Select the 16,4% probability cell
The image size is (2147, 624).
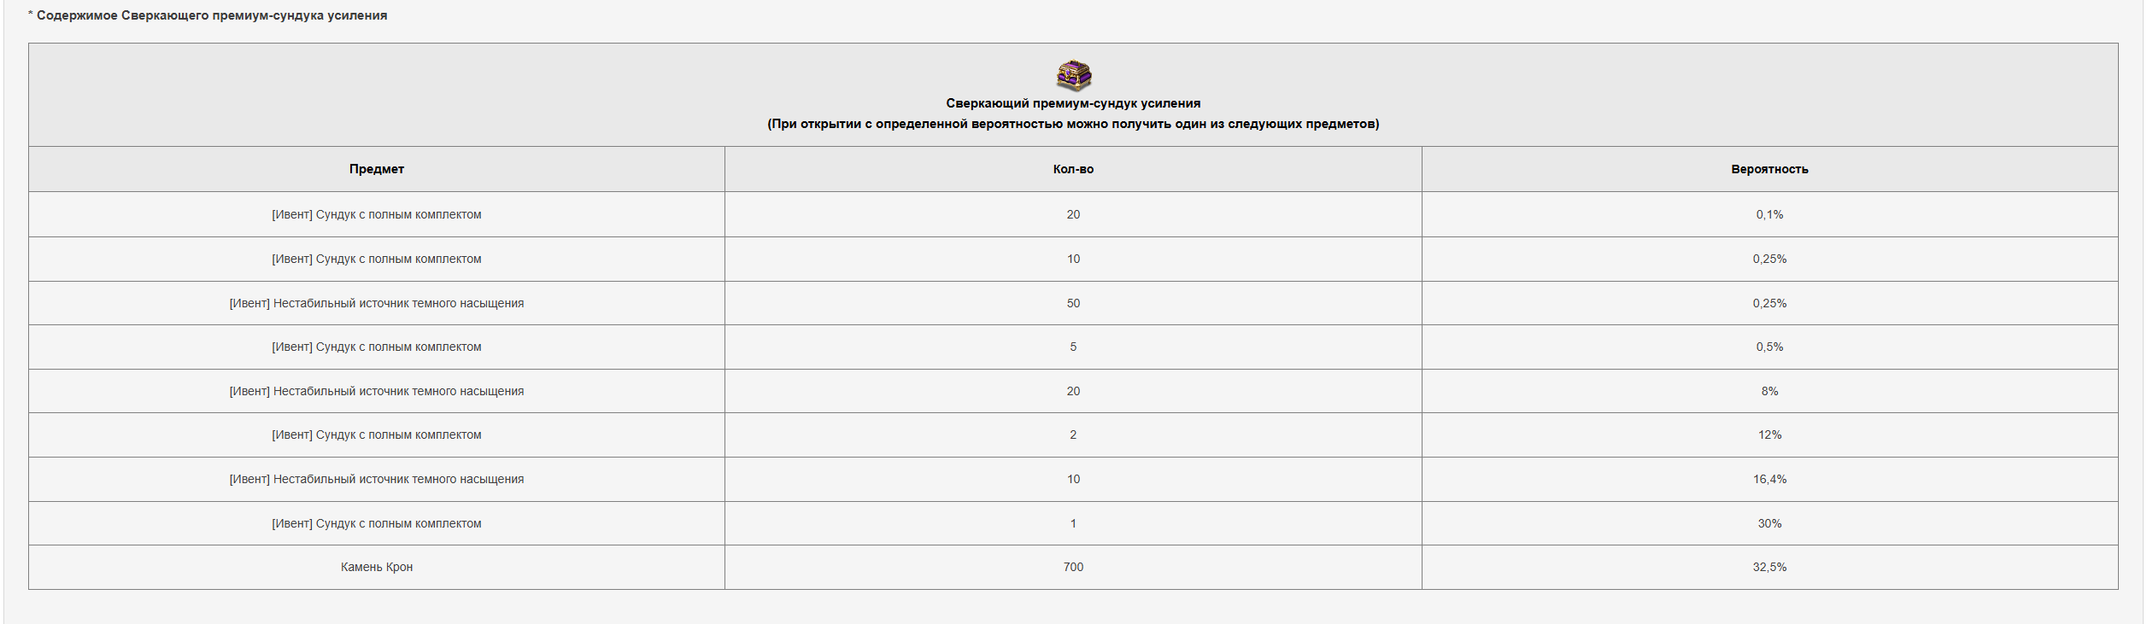click(1769, 479)
